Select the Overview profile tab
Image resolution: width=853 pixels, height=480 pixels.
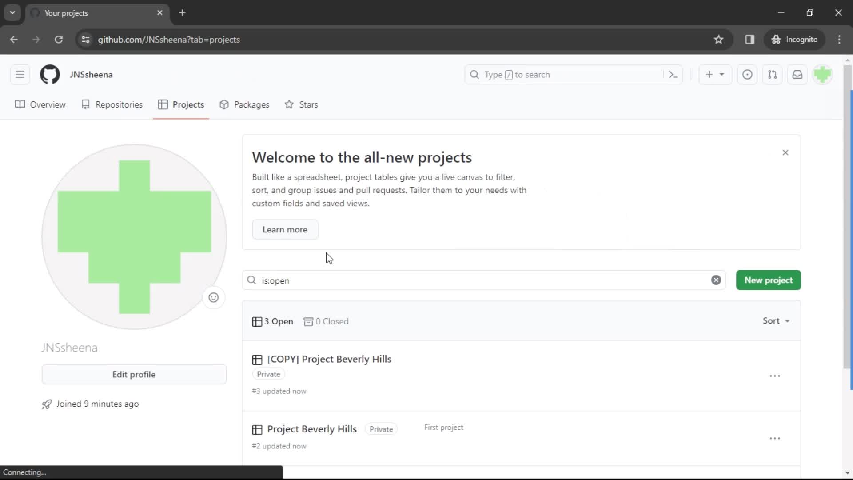[48, 104]
